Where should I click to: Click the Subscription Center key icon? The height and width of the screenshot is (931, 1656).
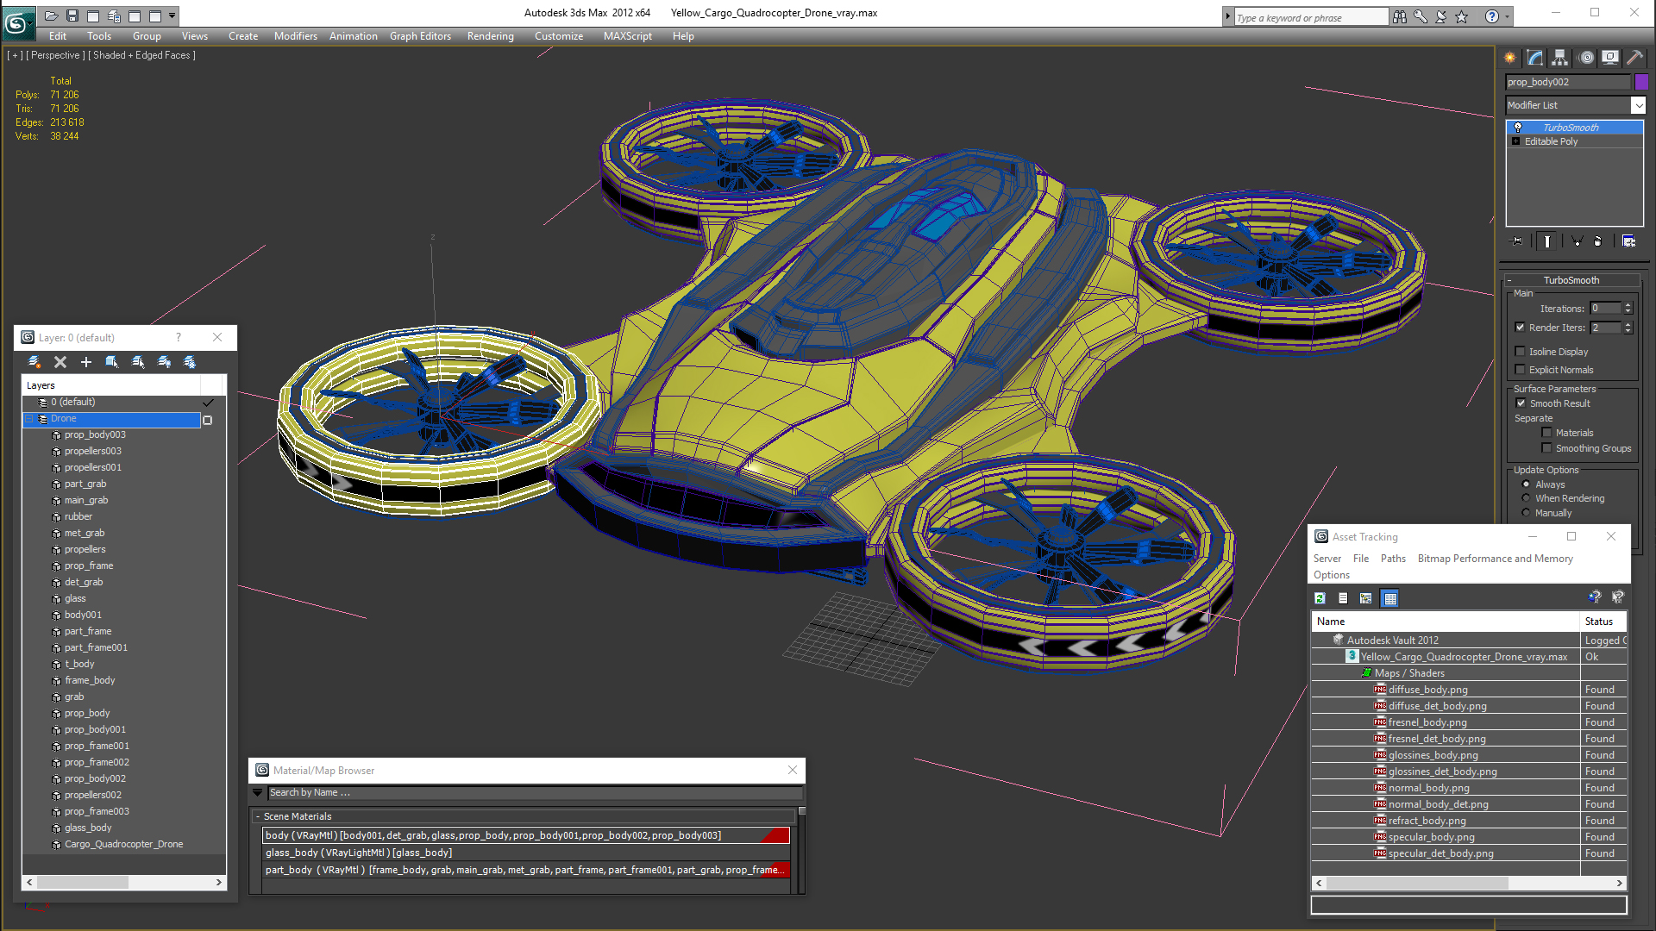tap(1421, 17)
